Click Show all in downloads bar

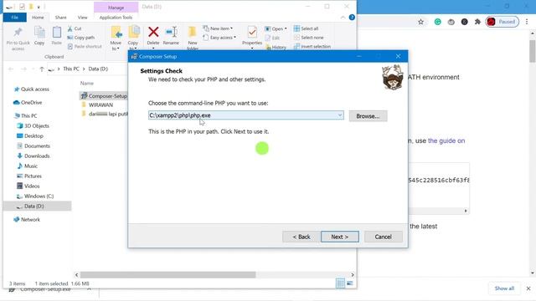(x=504, y=288)
